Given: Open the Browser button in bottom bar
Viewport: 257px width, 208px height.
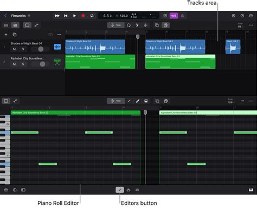Looking at the screenshot, I should tap(6, 190).
